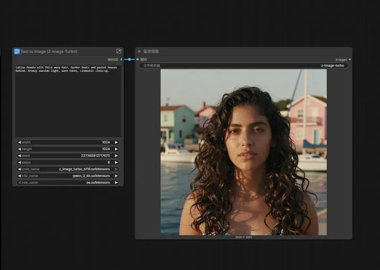Toggle the collapse dot on 保存图像 node
Image resolution: width=380 pixels, height=270 pixels.
click(x=139, y=51)
